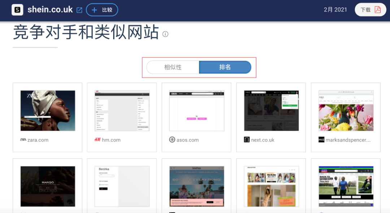Open shein.co.uk external link icon
The height and width of the screenshot is (213, 390).
point(79,10)
